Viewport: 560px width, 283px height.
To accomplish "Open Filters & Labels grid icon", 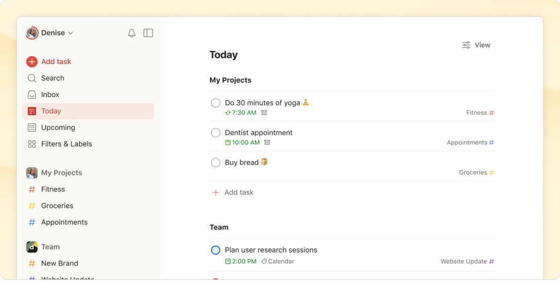I will (32, 144).
